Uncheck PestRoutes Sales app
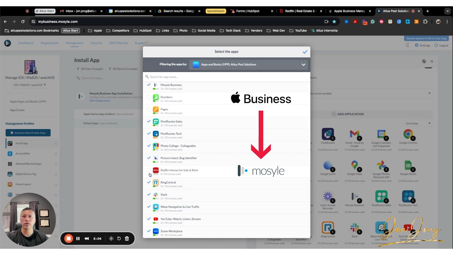 coord(149,121)
